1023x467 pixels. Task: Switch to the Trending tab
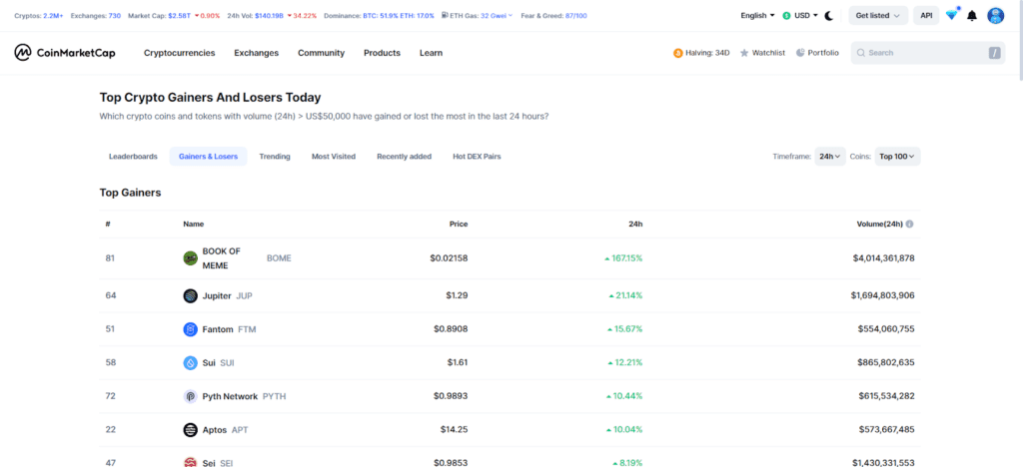pyautogui.click(x=275, y=157)
